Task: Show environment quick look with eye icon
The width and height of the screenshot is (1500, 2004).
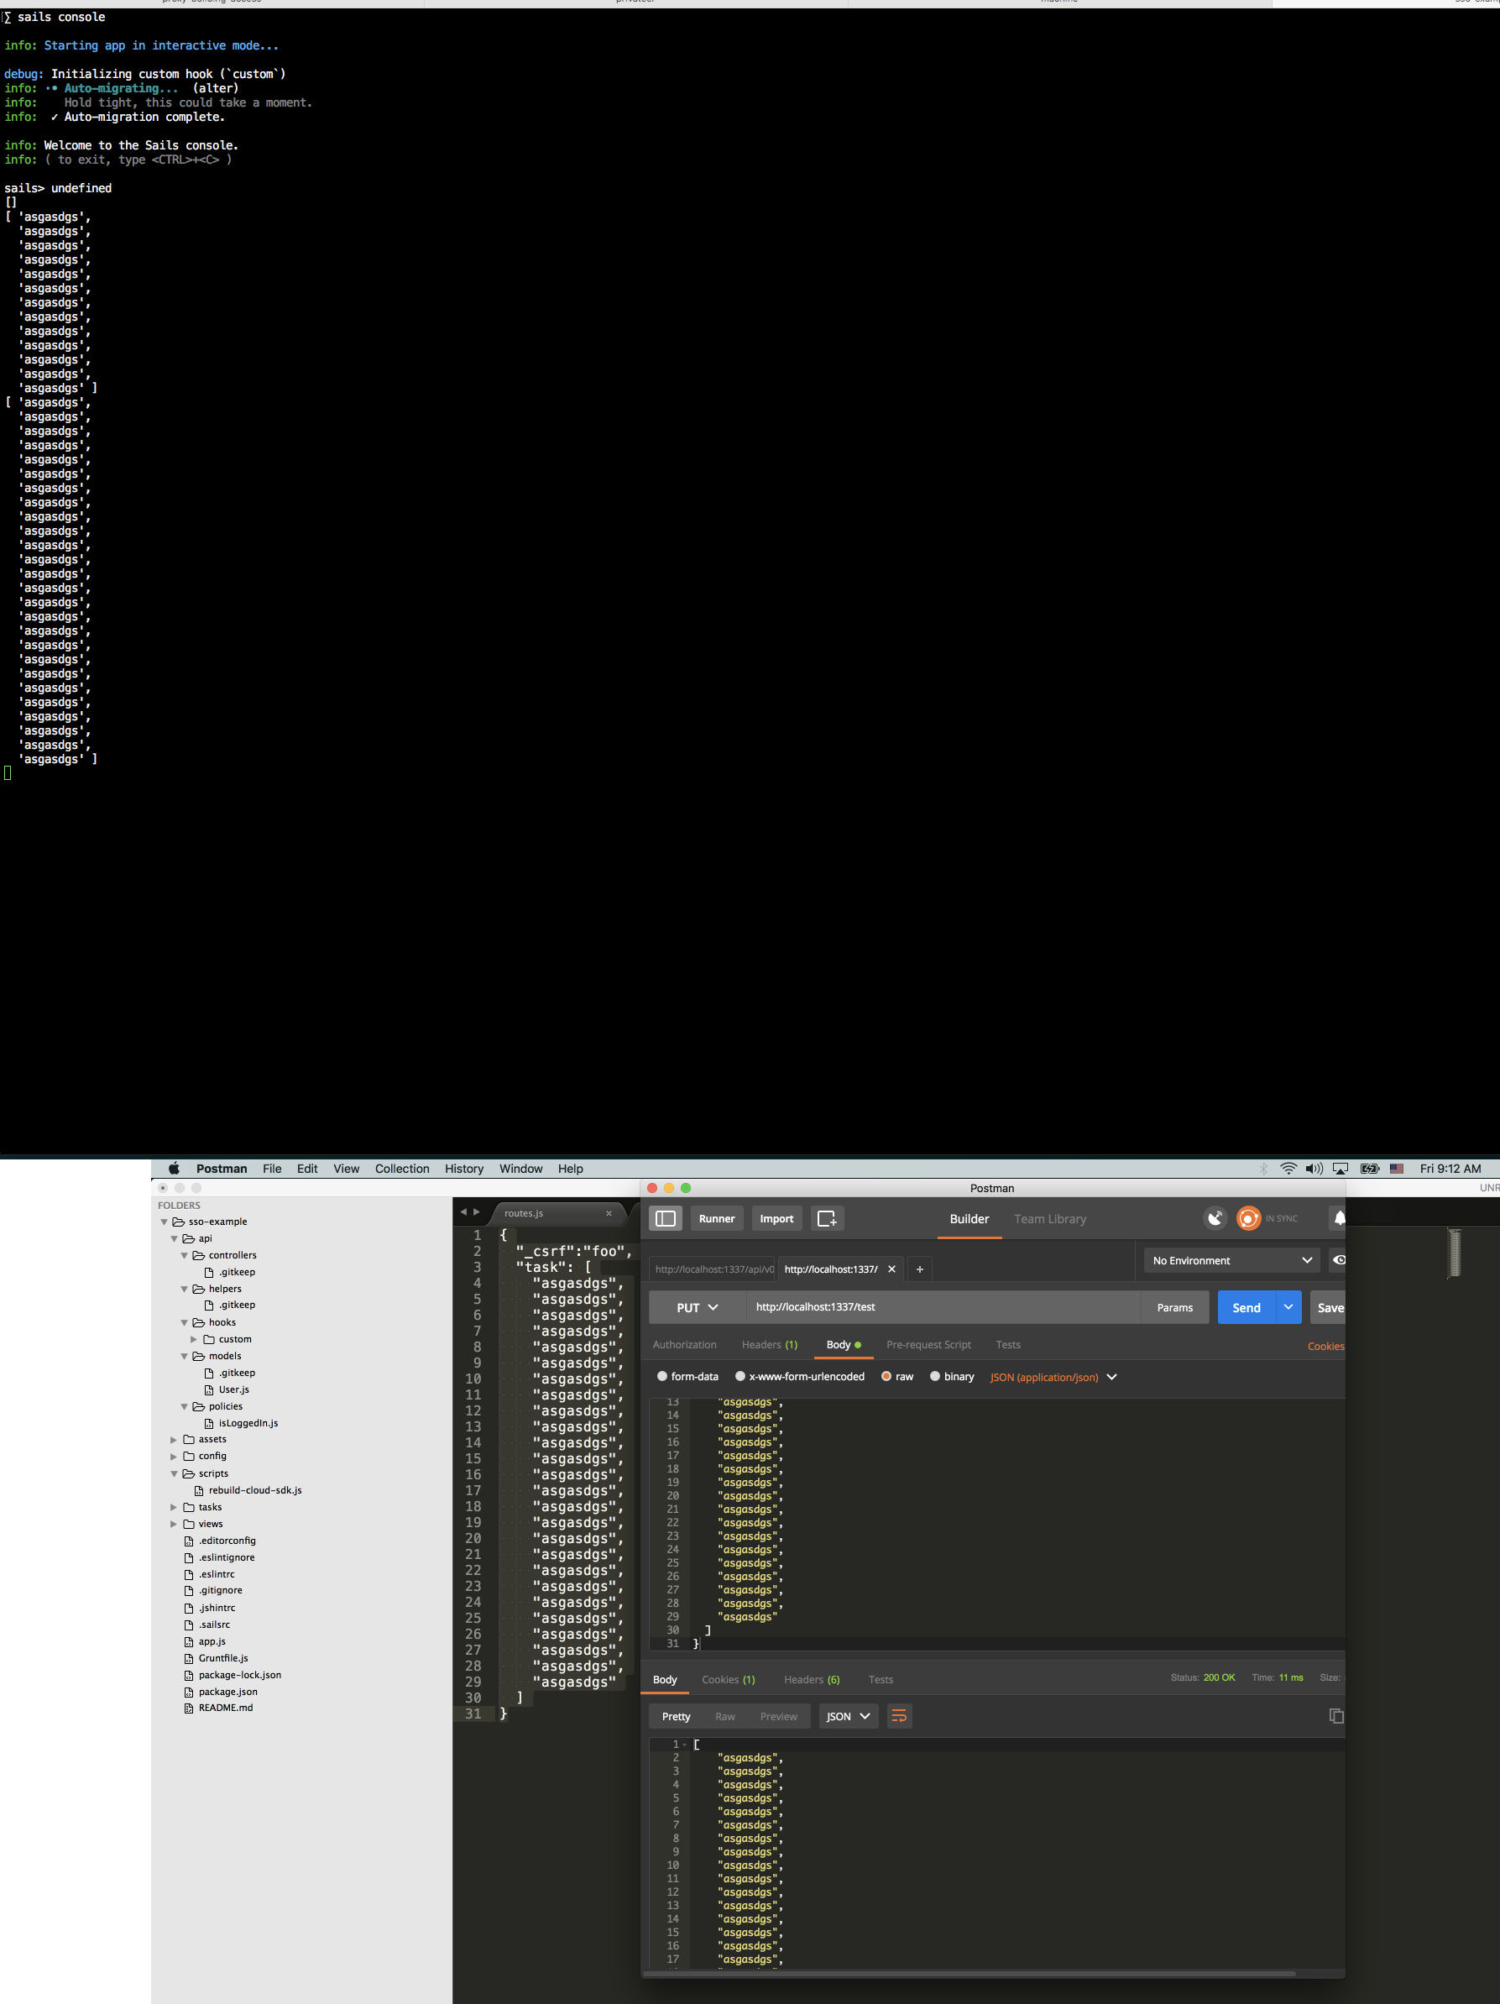Action: [x=1340, y=1260]
